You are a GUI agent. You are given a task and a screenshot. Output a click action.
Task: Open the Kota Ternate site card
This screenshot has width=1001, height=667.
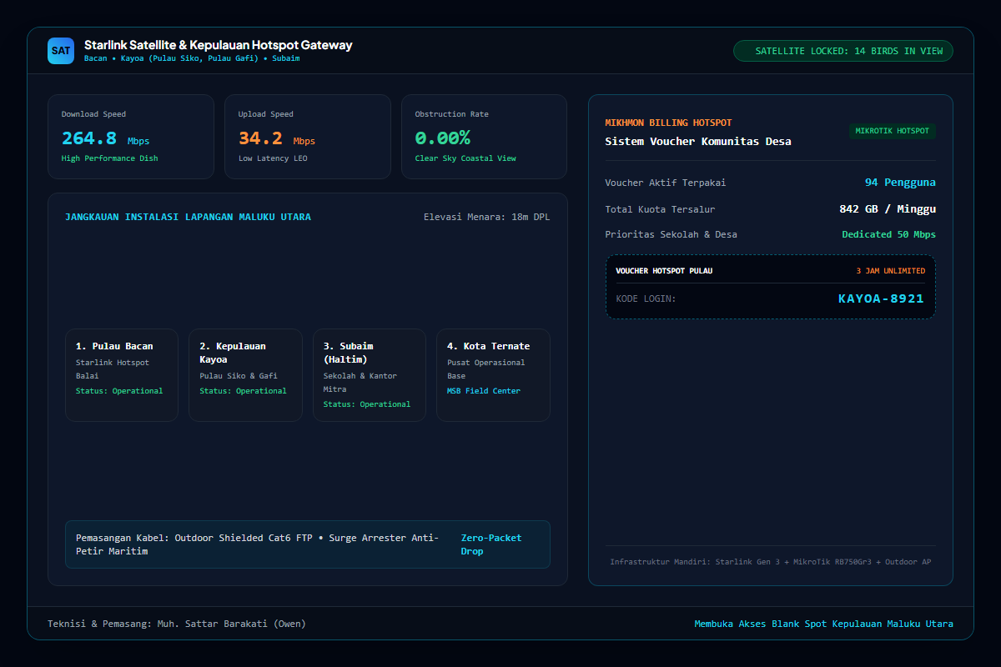pyautogui.click(x=493, y=375)
